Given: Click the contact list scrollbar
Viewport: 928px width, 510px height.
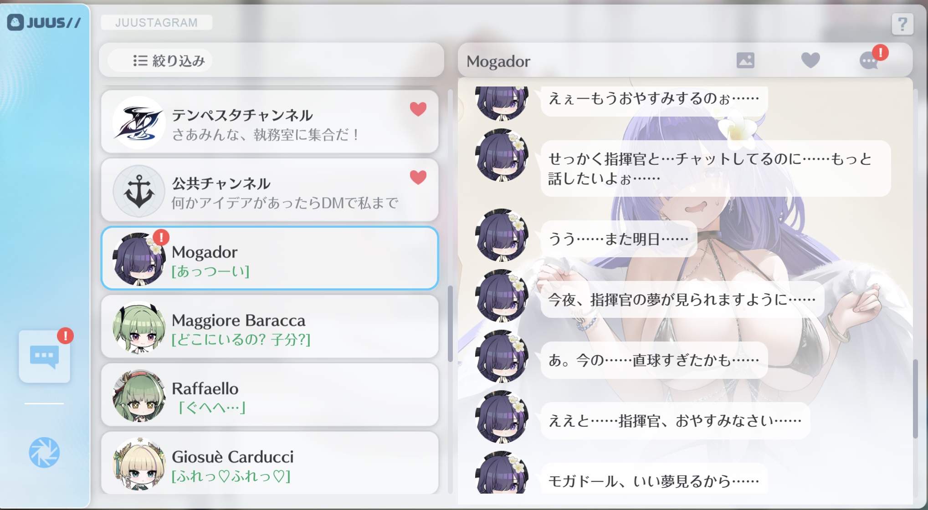Looking at the screenshot, I should 450,324.
